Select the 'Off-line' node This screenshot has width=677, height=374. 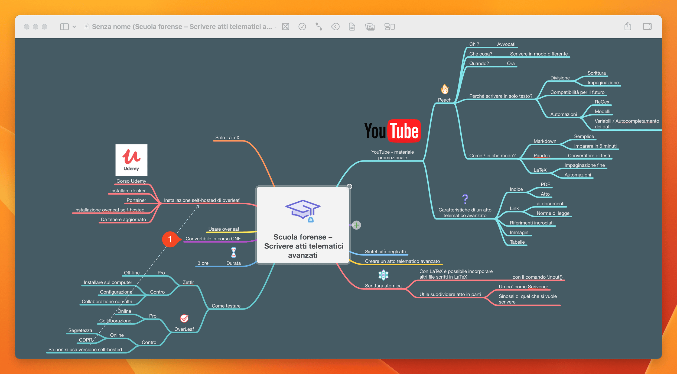click(132, 273)
